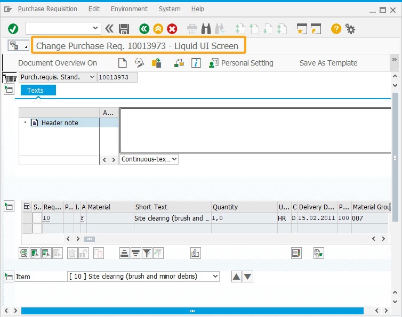Viewport: 402px width, 317px height.
Task: Open the title bar dropdown menu icon
Action: coord(18,46)
